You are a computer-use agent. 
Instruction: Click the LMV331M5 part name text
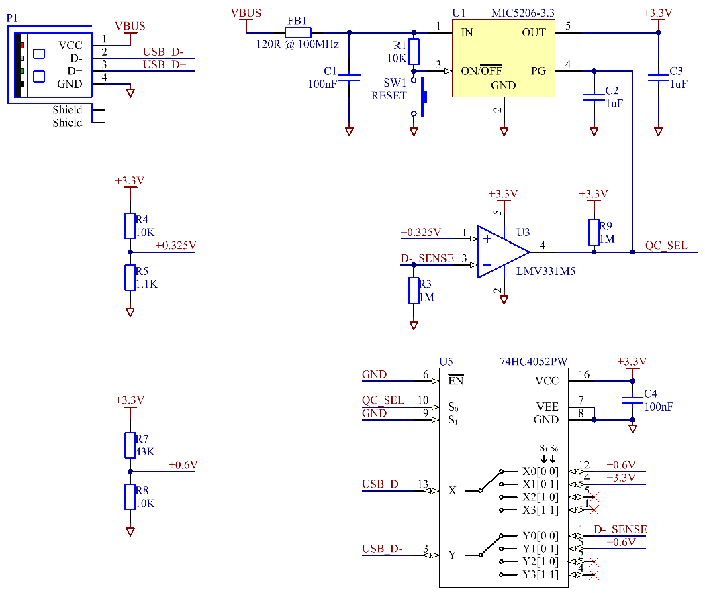tap(546, 271)
